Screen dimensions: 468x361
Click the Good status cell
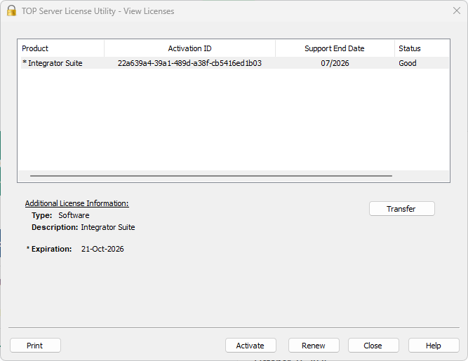tap(408, 63)
